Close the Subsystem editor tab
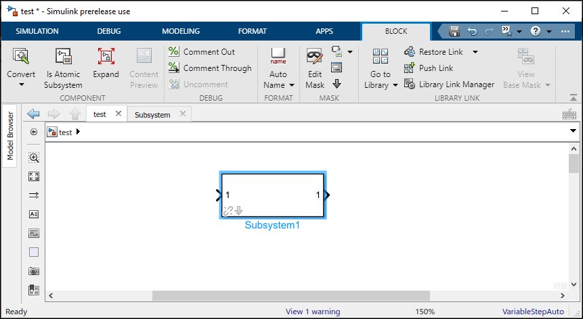This screenshot has width=583, height=319. pos(183,114)
